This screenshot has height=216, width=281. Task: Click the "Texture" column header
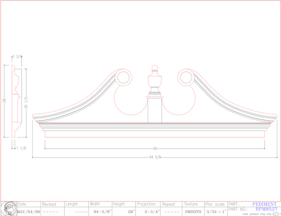191,204
